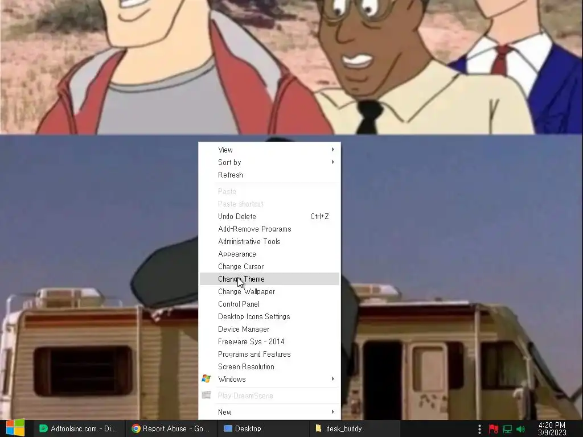Open the desk_buddy folder taskbar item
The width and height of the screenshot is (583, 437).
[355, 428]
